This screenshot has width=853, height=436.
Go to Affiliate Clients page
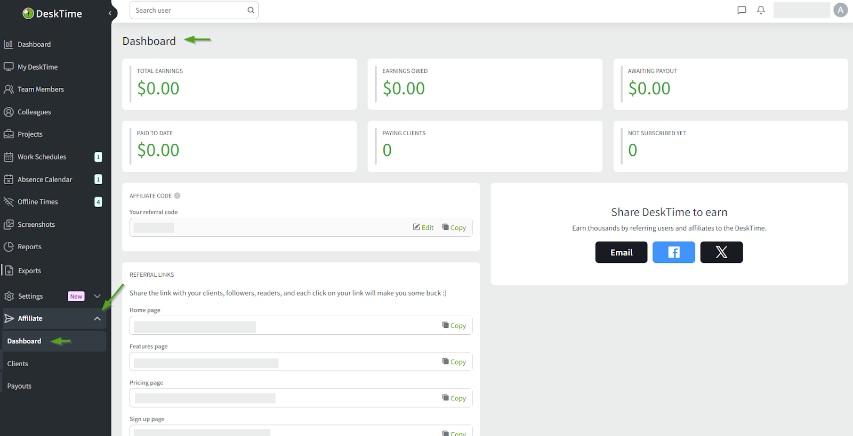18,364
